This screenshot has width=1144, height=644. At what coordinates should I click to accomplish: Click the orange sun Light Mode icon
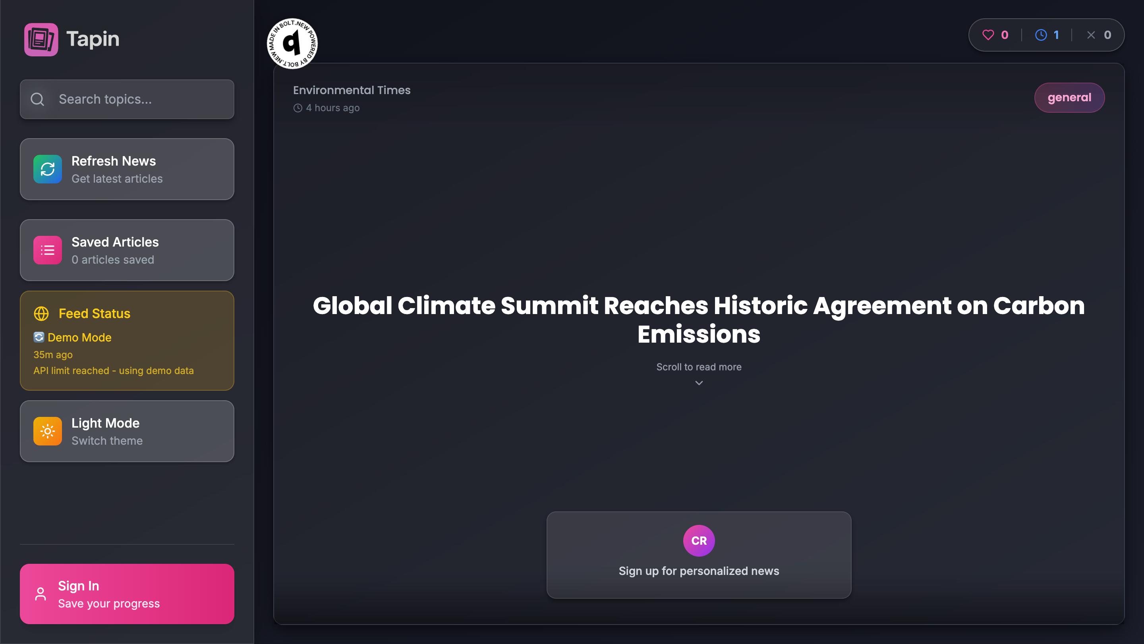(x=48, y=431)
